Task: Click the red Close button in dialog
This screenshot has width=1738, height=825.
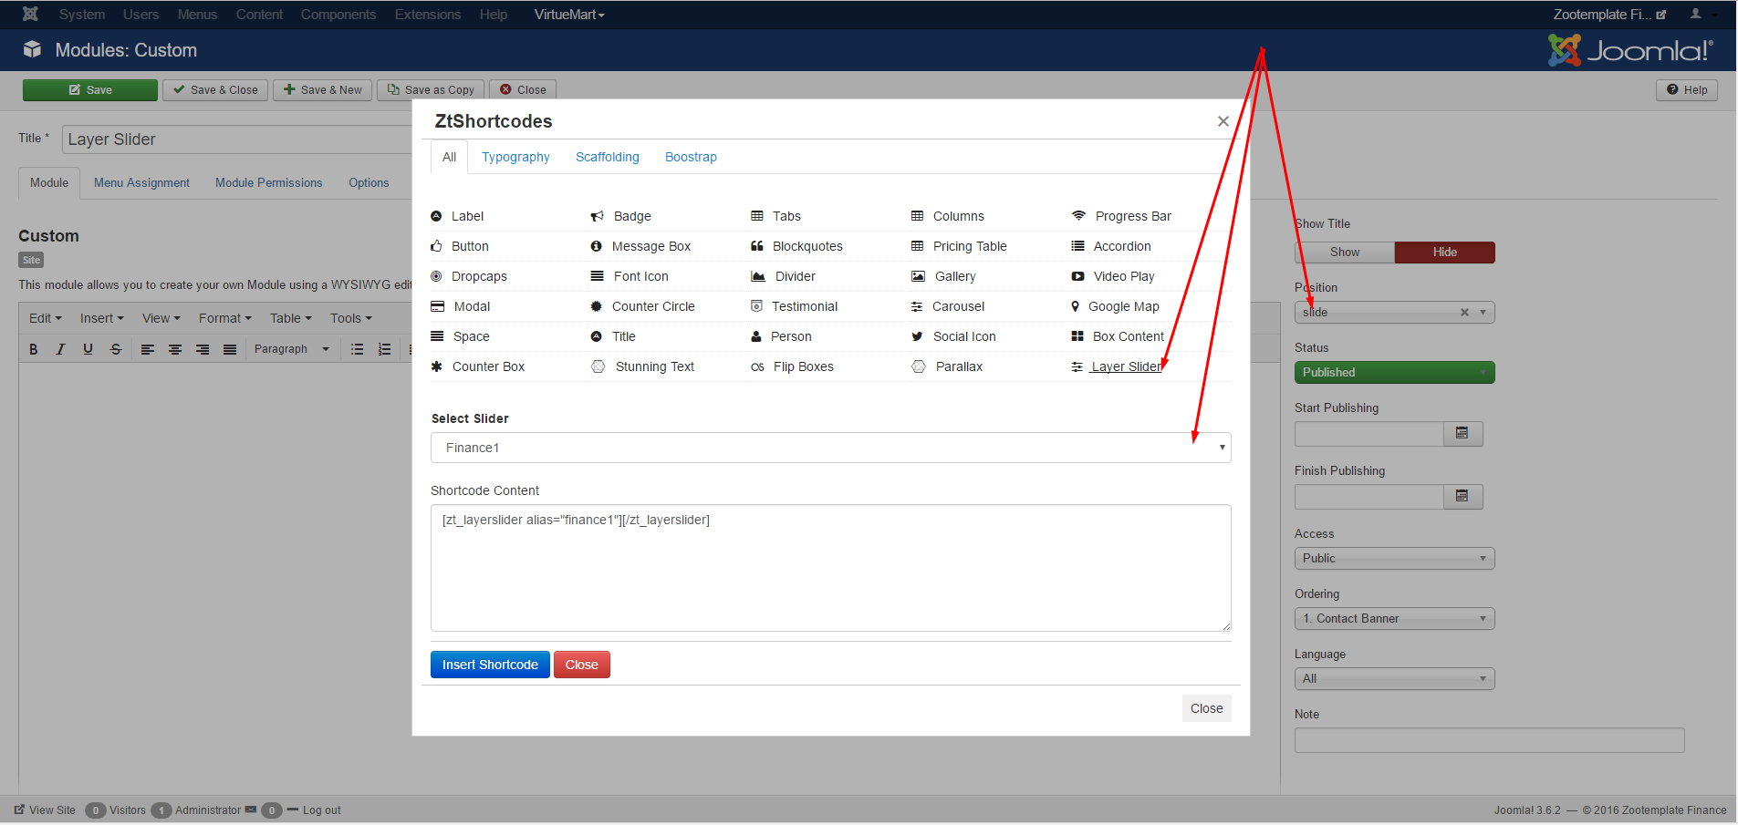Action: pos(582,665)
